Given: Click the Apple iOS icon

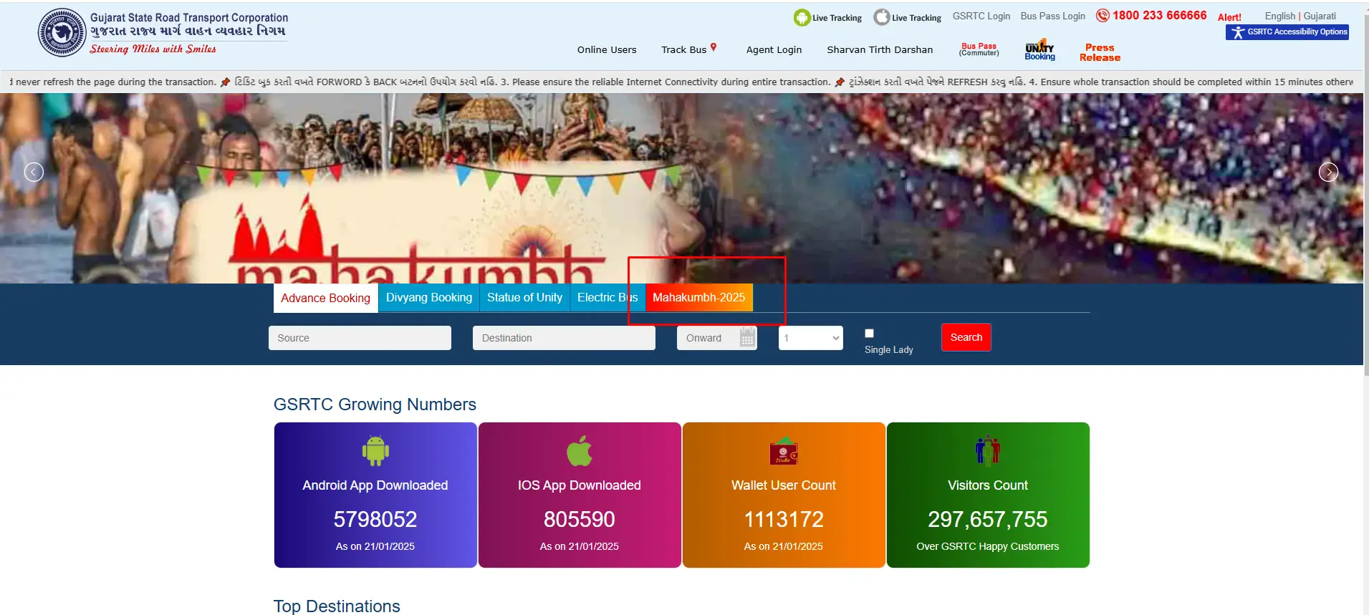Looking at the screenshot, I should point(580,451).
